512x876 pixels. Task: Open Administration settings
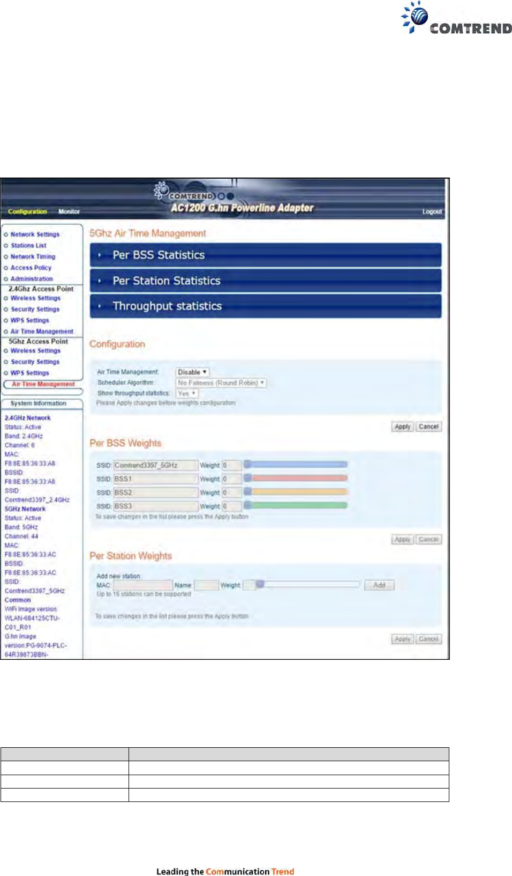(x=32, y=279)
